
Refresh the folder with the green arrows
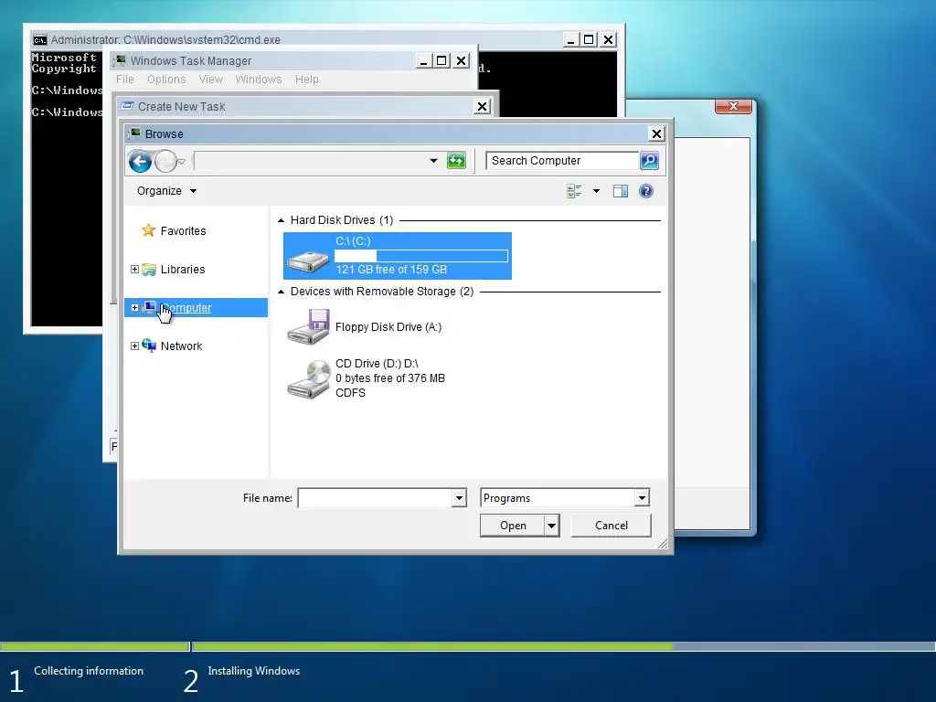(x=456, y=161)
